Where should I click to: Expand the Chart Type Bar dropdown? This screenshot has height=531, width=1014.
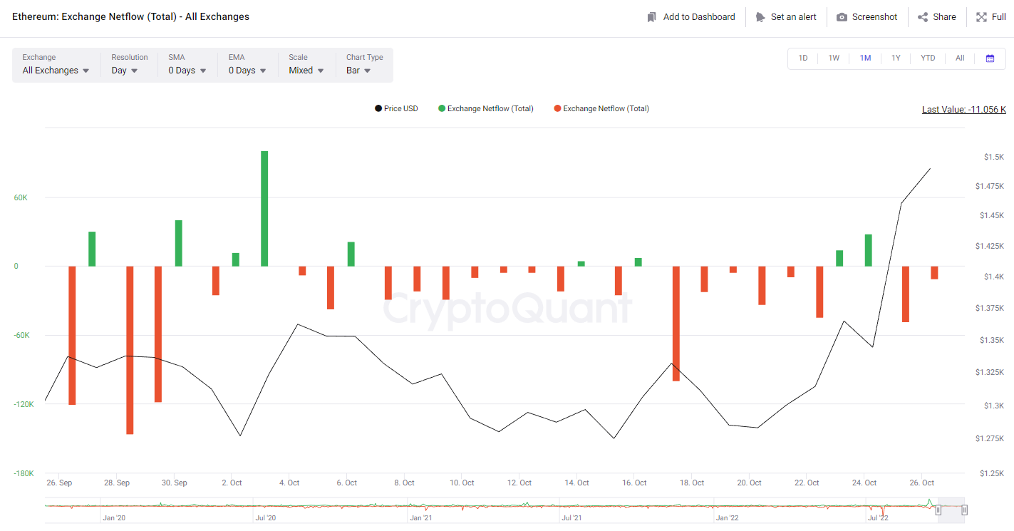[x=358, y=71]
